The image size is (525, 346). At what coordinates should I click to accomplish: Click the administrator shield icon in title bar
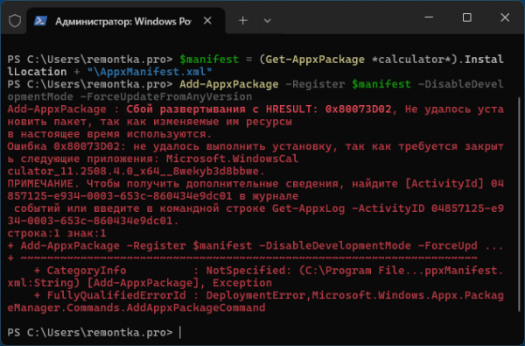coord(15,21)
